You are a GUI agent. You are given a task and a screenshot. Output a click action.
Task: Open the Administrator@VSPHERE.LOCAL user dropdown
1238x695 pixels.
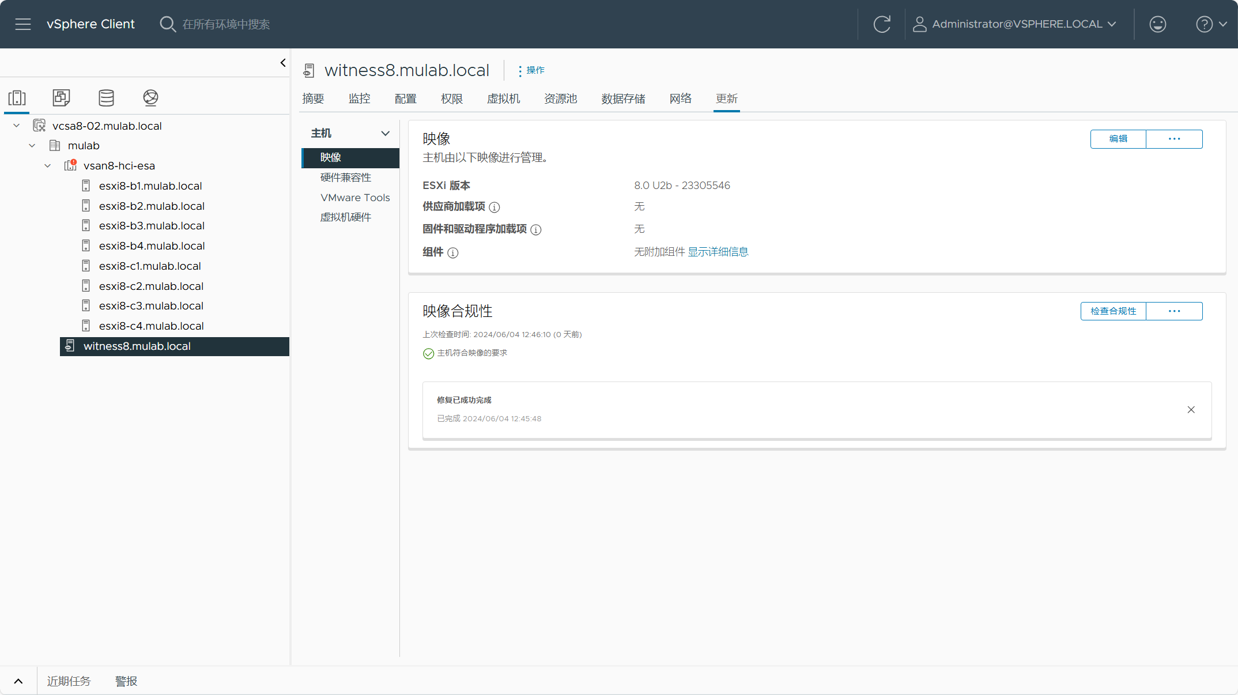coord(1015,24)
